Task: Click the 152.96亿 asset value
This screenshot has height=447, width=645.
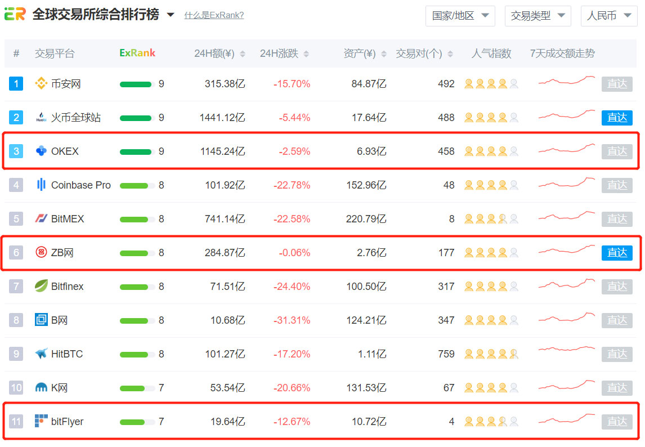Action: (366, 185)
